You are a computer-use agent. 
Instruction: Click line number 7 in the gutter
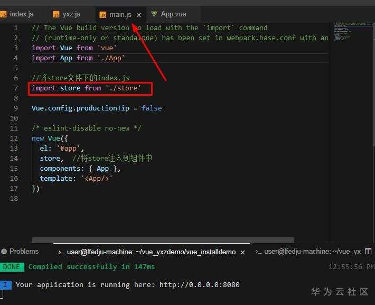pyautogui.click(x=15, y=88)
